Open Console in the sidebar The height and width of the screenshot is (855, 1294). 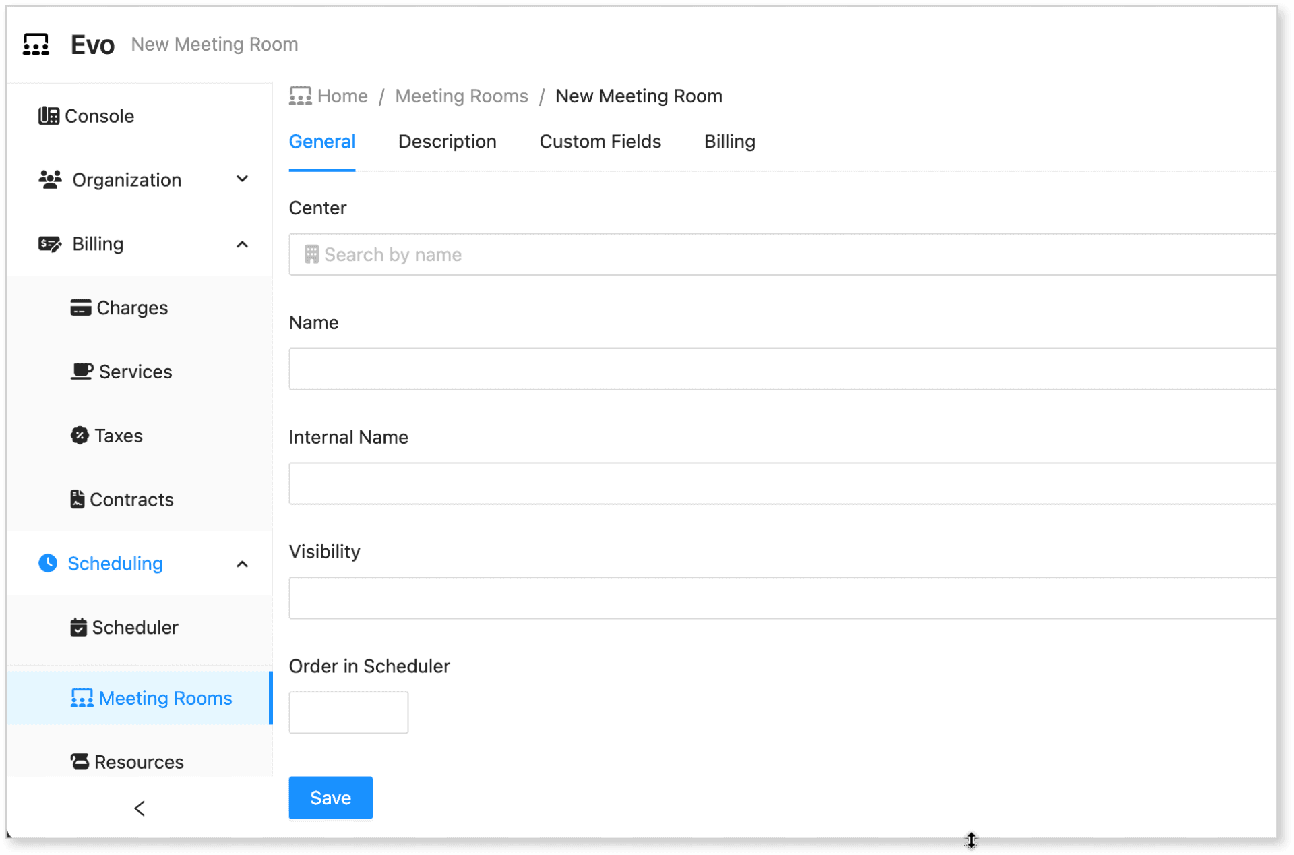[99, 116]
